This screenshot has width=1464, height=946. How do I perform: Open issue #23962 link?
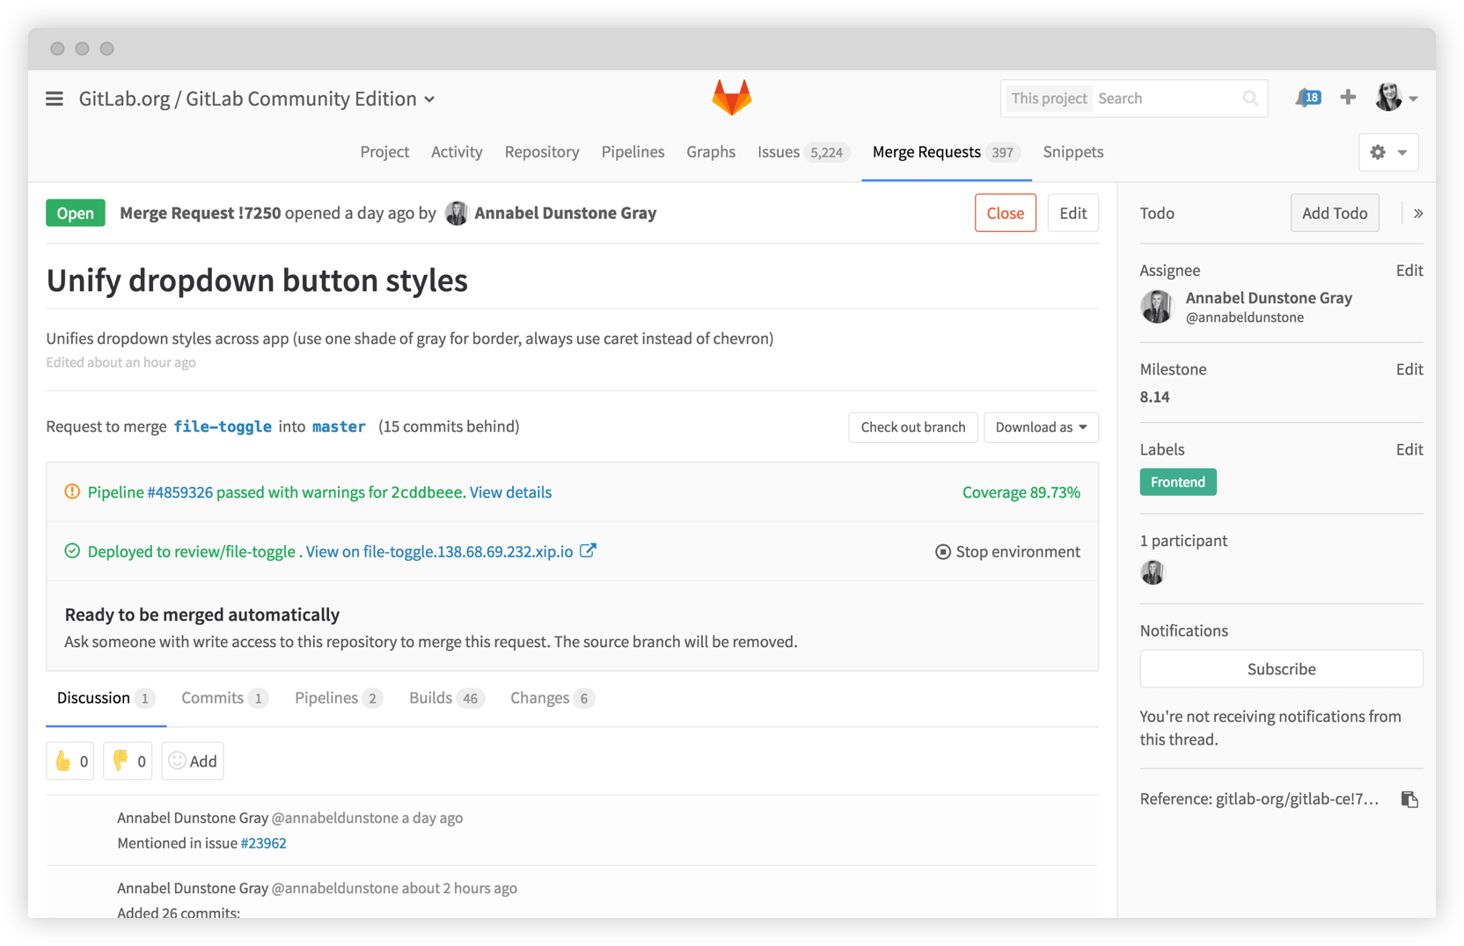(263, 843)
